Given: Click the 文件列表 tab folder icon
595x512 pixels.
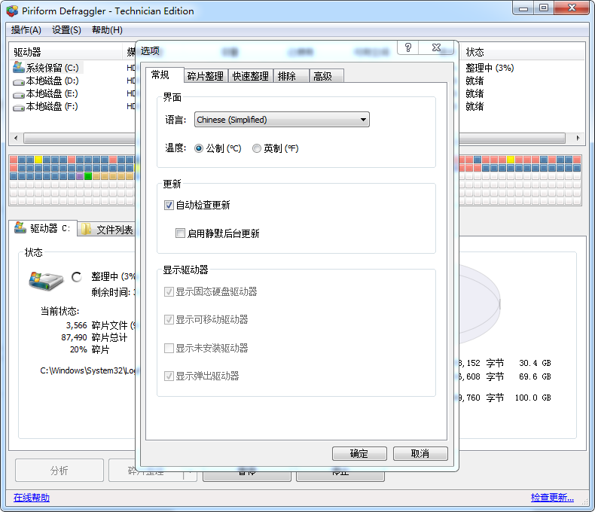Looking at the screenshot, I should click(x=86, y=229).
